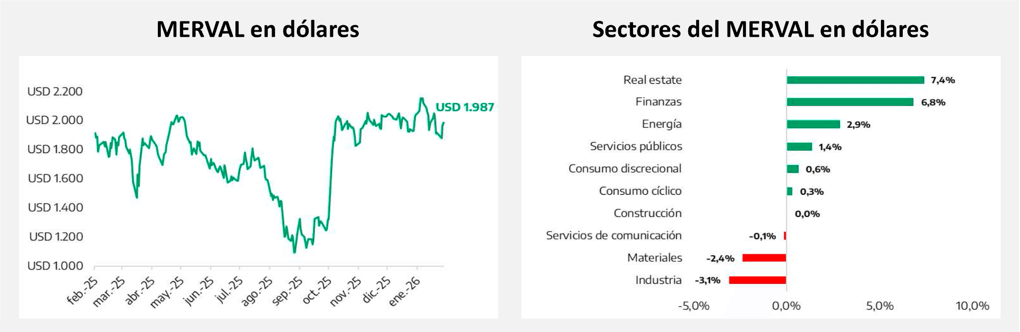Select the green Finanzas bar
1020x332 pixels.
point(850,102)
